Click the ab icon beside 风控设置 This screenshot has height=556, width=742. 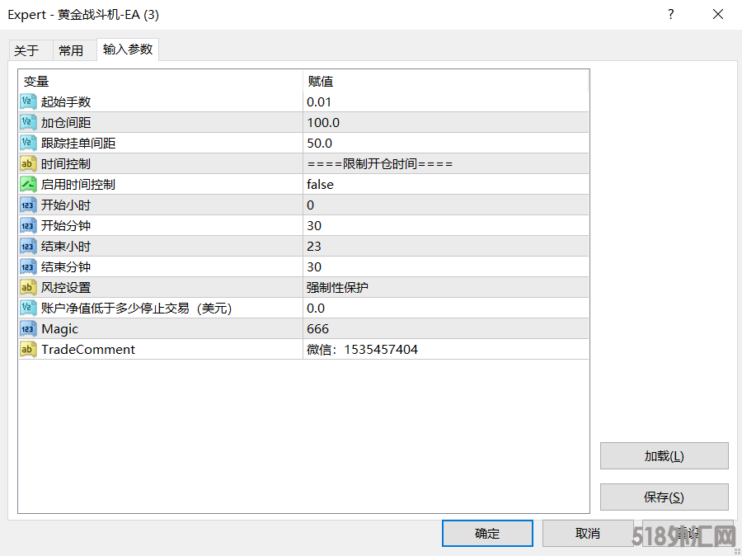pyautogui.click(x=27, y=287)
